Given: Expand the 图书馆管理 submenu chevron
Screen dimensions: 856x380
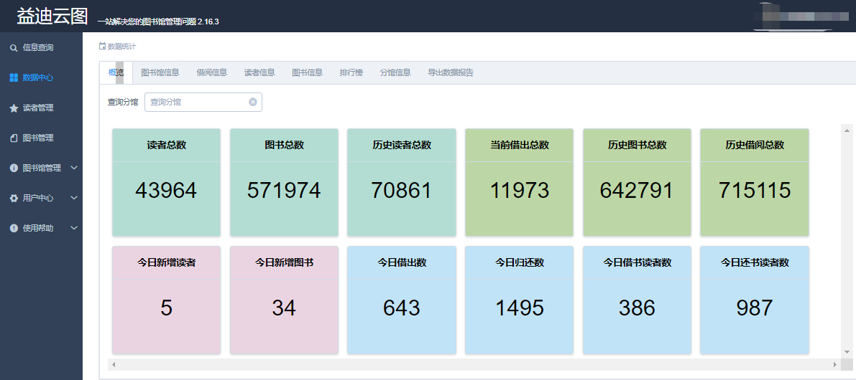Looking at the screenshot, I should point(73,168).
